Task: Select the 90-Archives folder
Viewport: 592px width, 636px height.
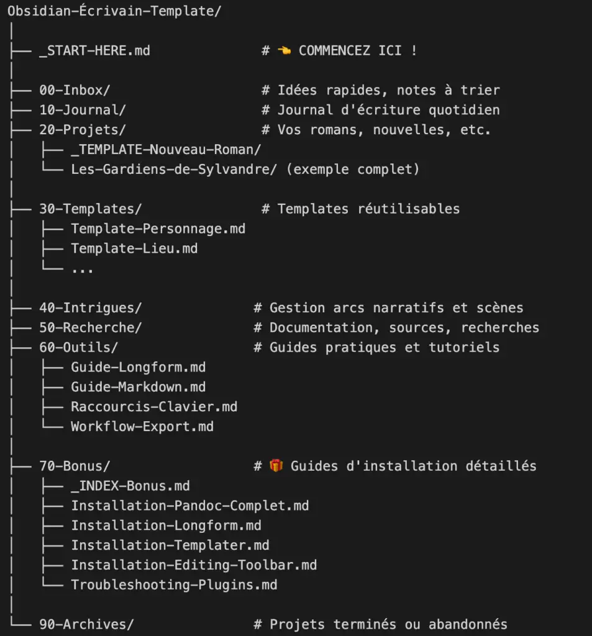Action: pos(86,624)
